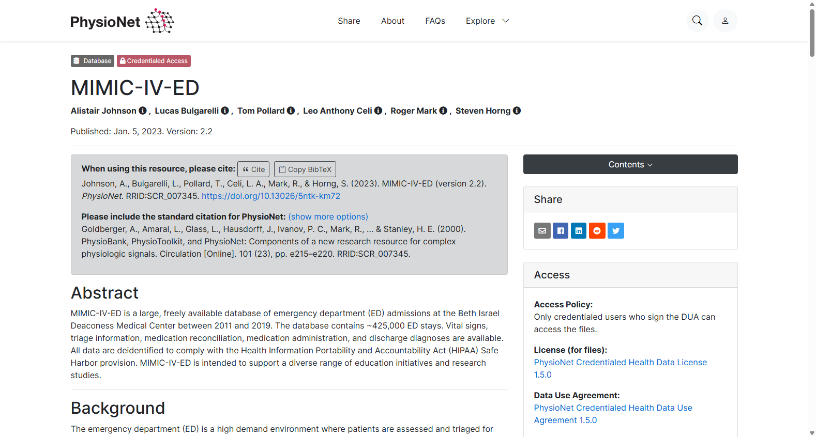Image resolution: width=816 pixels, height=437 pixels.
Task: Show more citation options
Action: click(328, 216)
